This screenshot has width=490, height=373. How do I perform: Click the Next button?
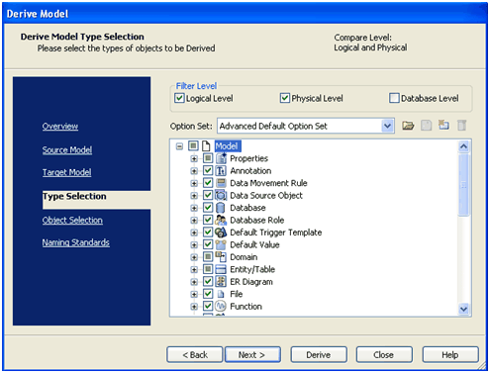coord(252,355)
